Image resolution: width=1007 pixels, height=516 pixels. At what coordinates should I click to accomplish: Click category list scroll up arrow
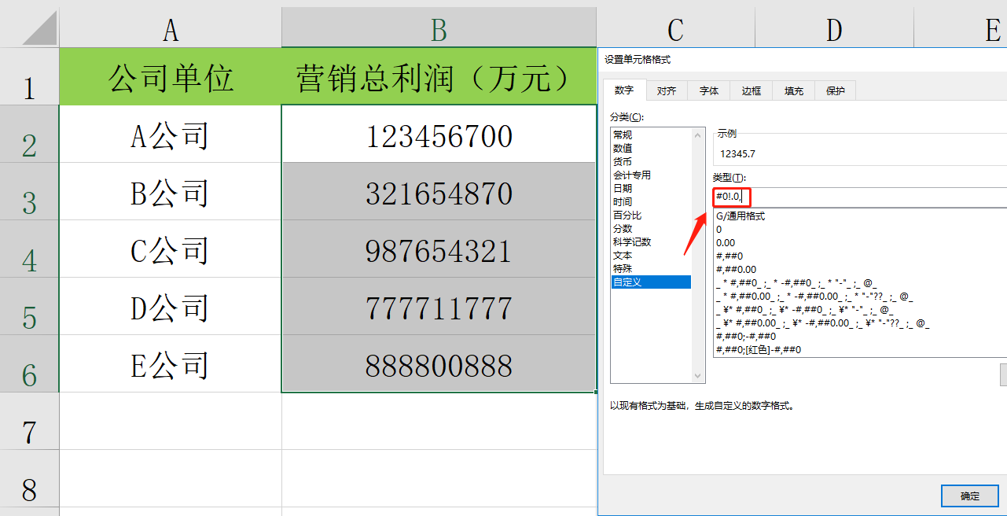tap(699, 135)
